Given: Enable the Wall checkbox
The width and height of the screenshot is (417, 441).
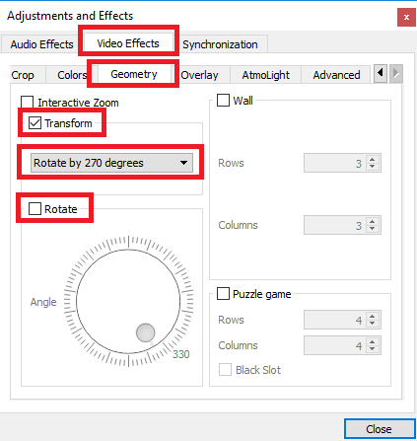Looking at the screenshot, I should click(223, 101).
